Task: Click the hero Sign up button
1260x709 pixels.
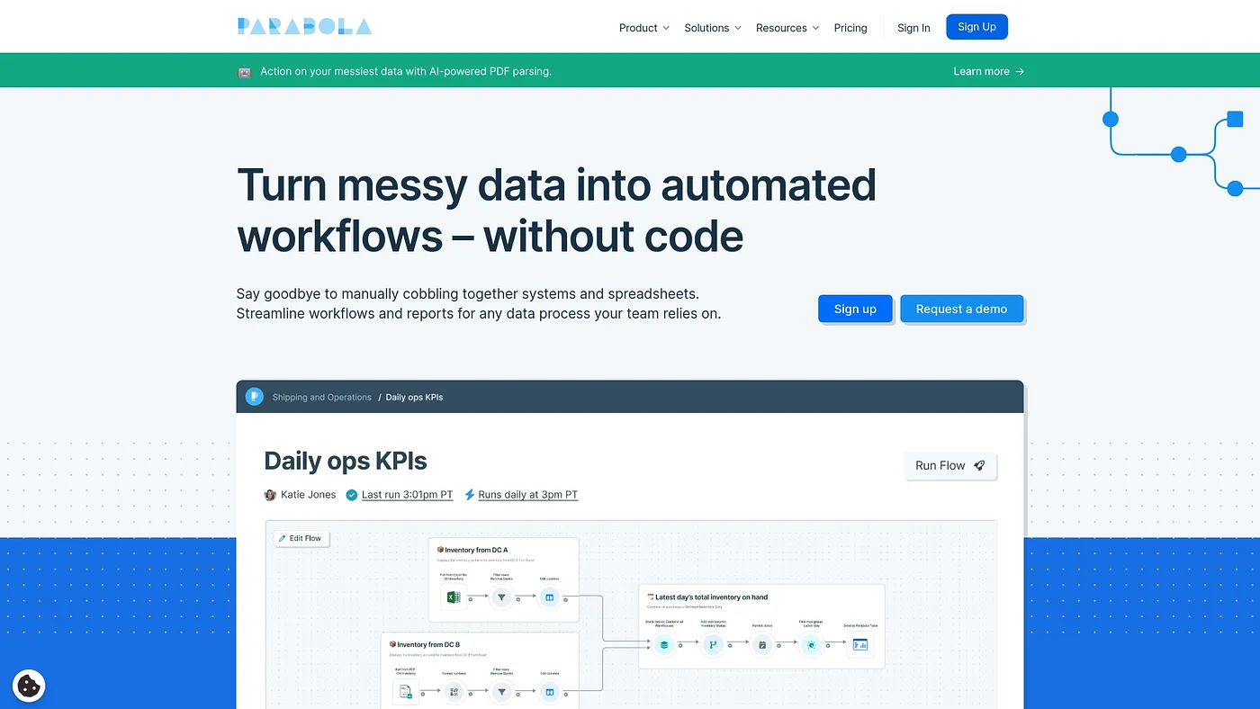Action: tap(855, 309)
